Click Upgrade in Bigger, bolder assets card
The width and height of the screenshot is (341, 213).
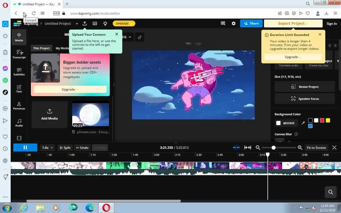pos(70,89)
